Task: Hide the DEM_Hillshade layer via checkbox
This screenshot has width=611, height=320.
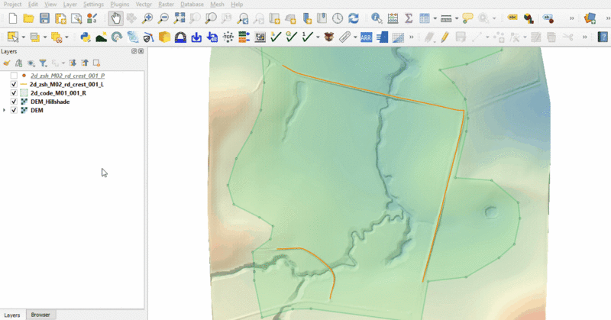Action: point(14,102)
